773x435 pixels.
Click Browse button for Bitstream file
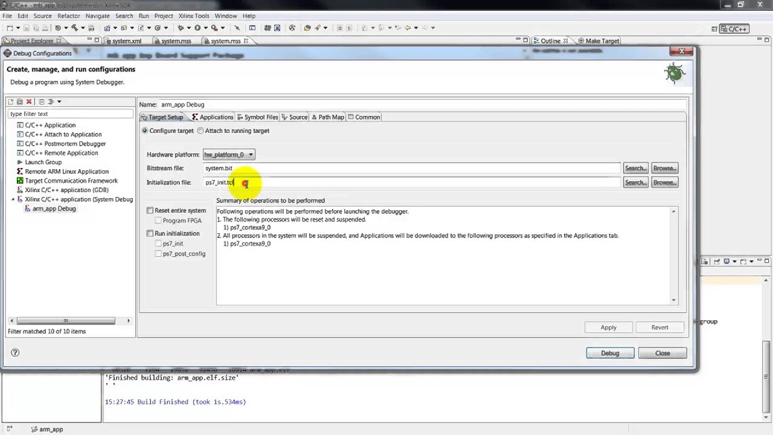(x=664, y=168)
